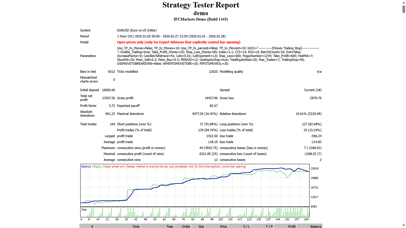This screenshot has width=406, height=228.
Task: Sort the trades table by the Profit column
Action: click(292, 226)
